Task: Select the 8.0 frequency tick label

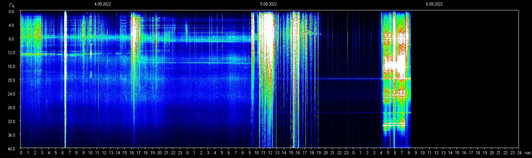Action: (x=12, y=39)
